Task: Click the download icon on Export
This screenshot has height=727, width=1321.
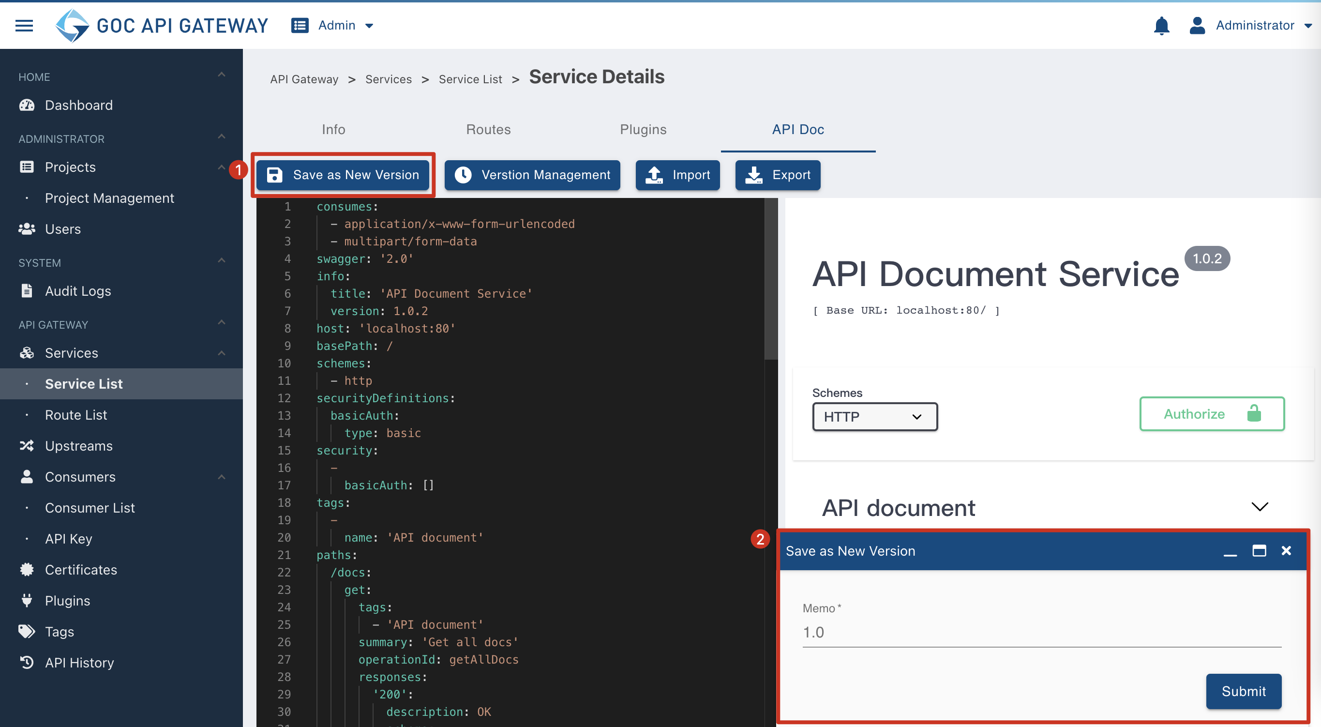Action: point(754,175)
